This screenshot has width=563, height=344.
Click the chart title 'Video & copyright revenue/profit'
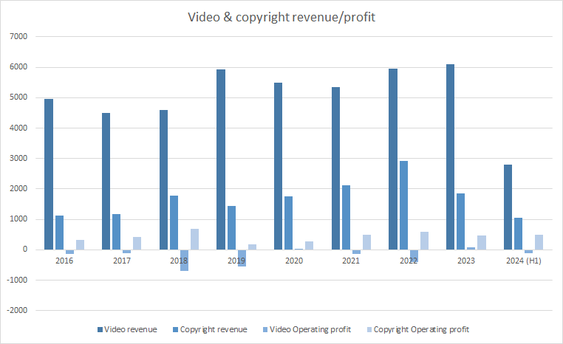click(281, 17)
